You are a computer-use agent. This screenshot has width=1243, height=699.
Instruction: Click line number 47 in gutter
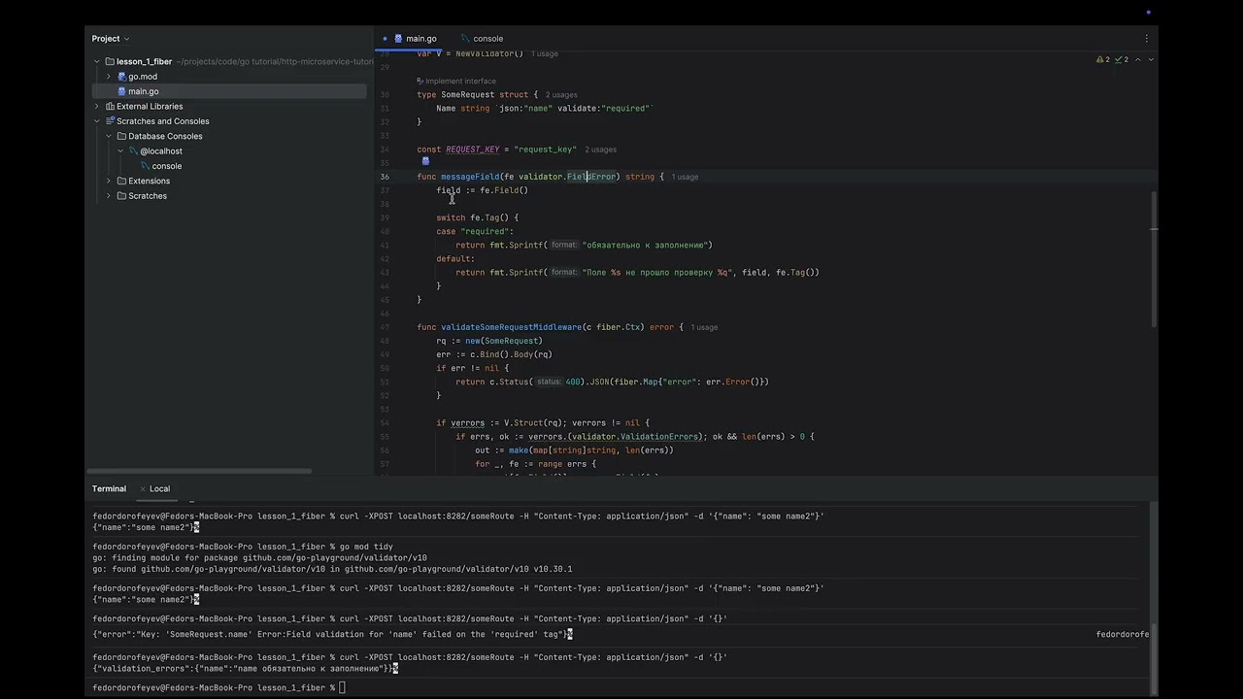[x=386, y=327]
